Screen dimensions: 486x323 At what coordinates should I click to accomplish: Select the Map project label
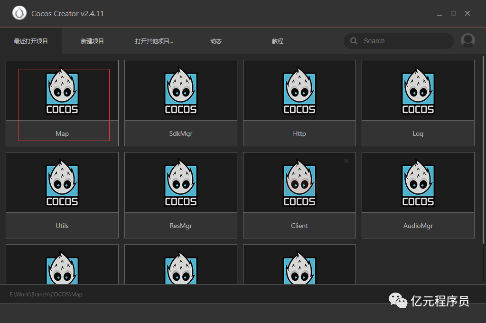tap(62, 134)
